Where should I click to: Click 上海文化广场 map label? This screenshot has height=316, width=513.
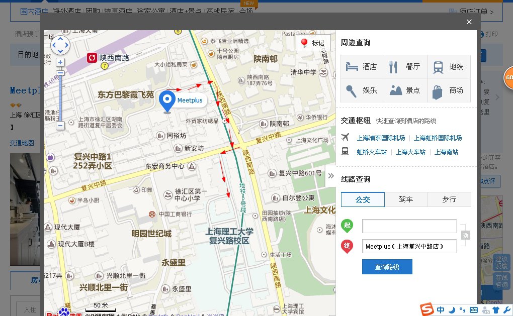pyautogui.click(x=312, y=140)
